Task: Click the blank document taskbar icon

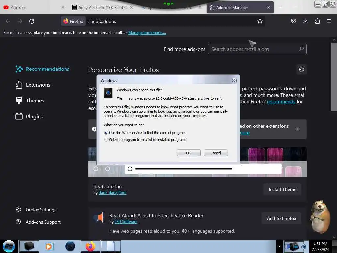Action: click(x=111, y=246)
